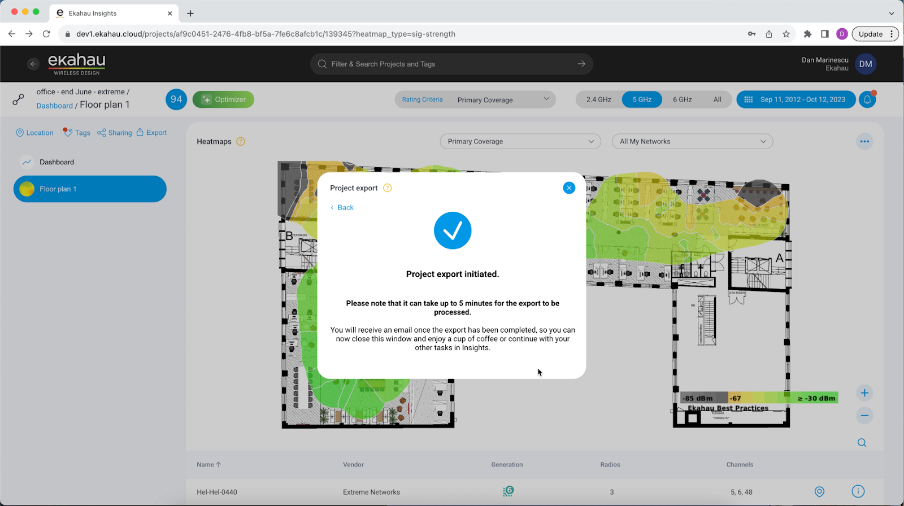The width and height of the screenshot is (904, 506).
Task: Go back in browser history
Action: click(11, 34)
